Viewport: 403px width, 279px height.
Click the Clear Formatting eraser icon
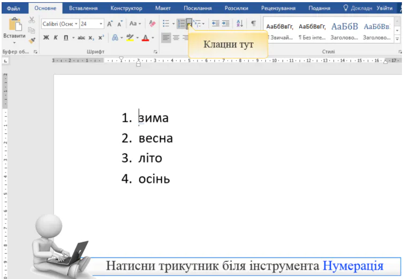tap(152, 24)
